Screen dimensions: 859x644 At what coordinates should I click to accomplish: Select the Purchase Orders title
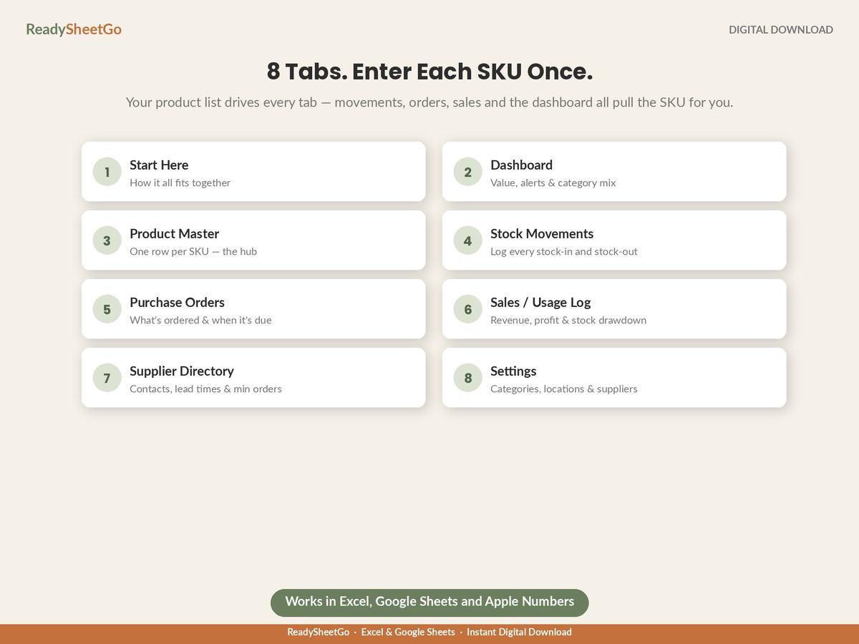click(x=177, y=303)
